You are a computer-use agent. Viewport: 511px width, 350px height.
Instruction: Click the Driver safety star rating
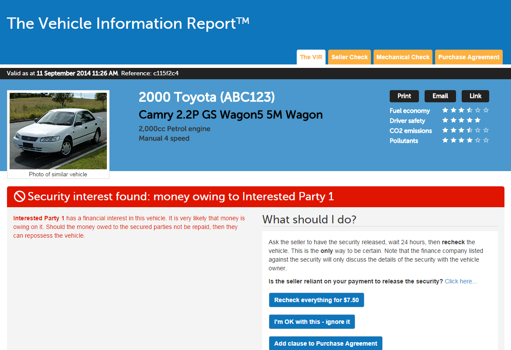click(x=461, y=120)
